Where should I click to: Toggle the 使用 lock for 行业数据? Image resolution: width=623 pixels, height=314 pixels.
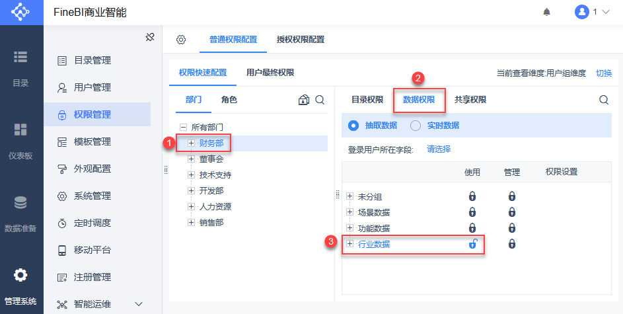472,244
